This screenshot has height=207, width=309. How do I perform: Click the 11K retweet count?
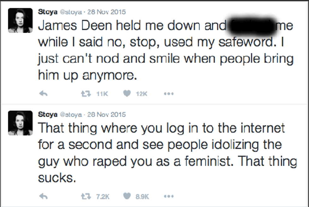coord(102,94)
